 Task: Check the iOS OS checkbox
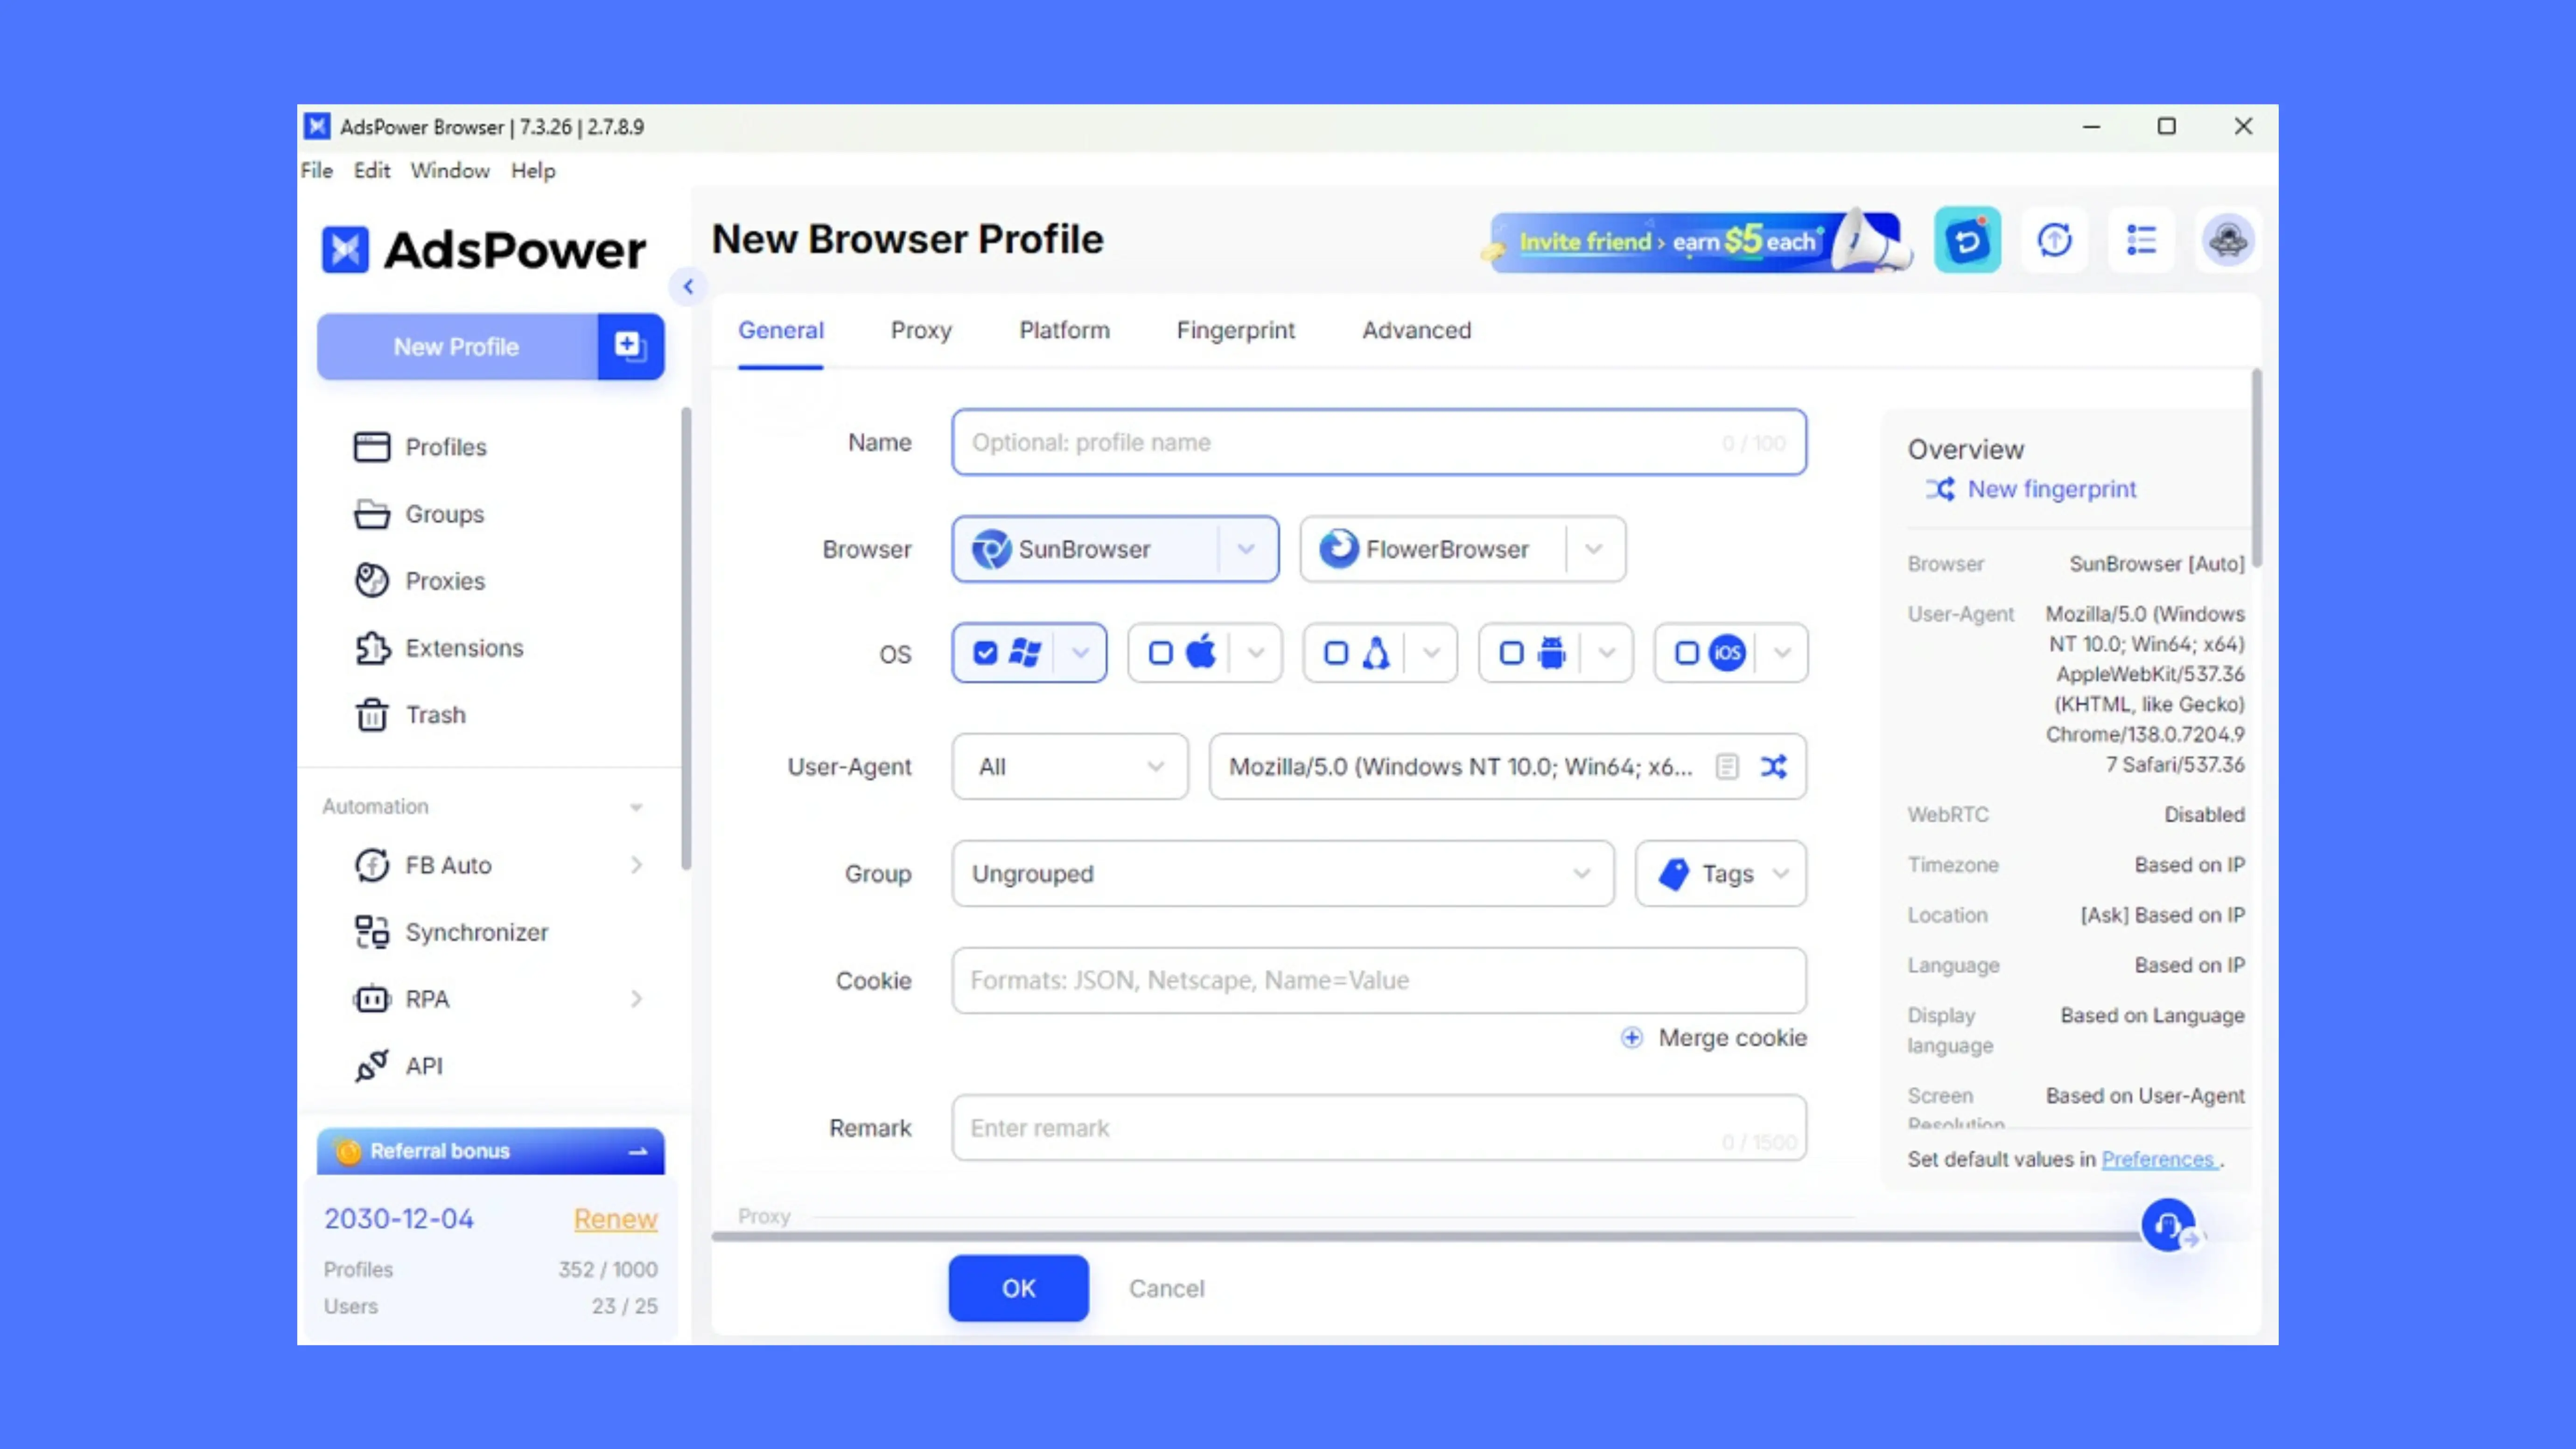[x=1686, y=653]
